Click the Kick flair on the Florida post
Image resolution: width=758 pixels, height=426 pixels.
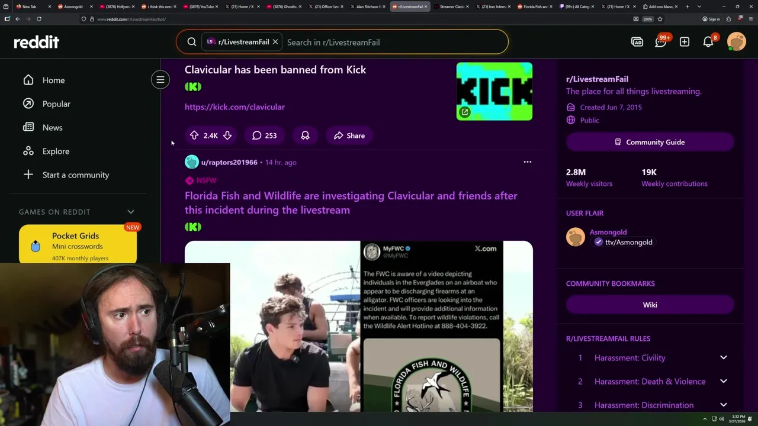[193, 227]
